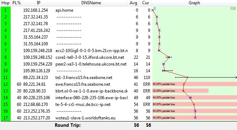Click the Cur column header
237x130 pixels.
146,3
